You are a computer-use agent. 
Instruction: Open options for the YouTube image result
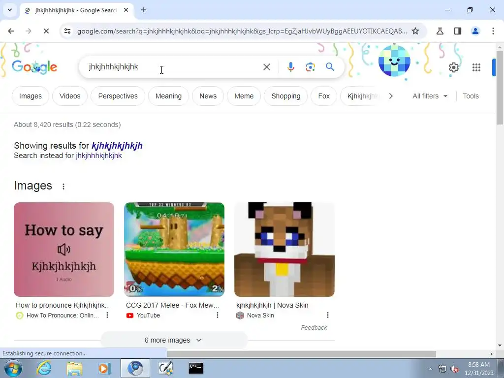217,315
